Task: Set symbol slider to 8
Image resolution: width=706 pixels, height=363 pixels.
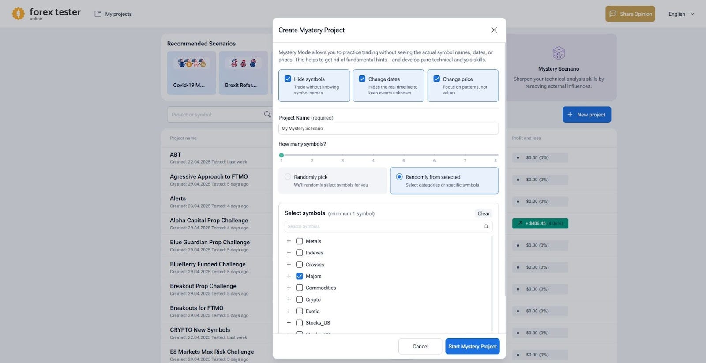Action: (x=496, y=155)
